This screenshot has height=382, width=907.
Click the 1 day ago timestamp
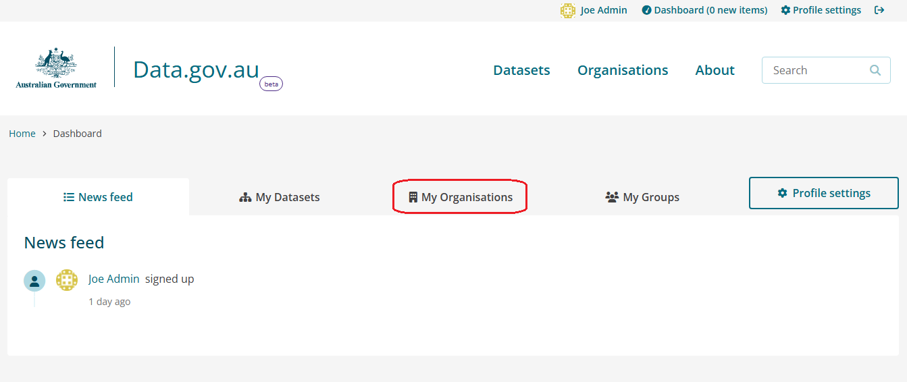109,302
